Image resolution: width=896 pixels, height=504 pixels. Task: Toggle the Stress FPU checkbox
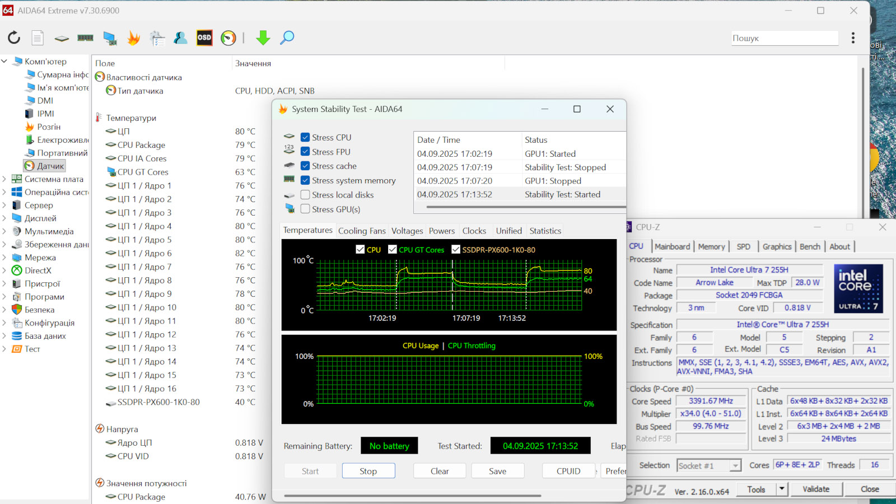point(305,151)
